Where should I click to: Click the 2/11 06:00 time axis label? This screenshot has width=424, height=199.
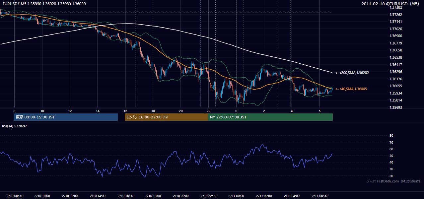[319, 196]
